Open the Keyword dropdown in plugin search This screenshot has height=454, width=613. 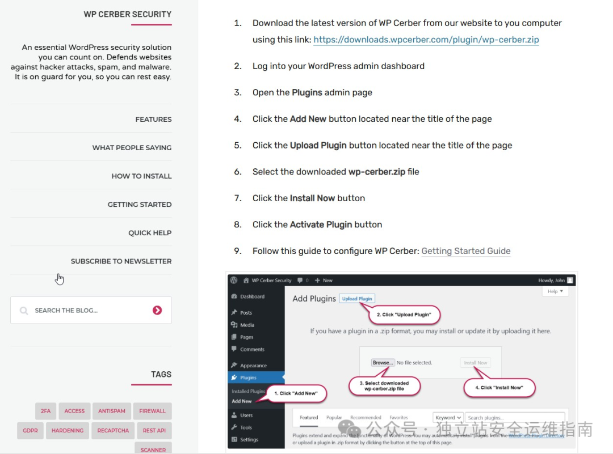point(448,417)
